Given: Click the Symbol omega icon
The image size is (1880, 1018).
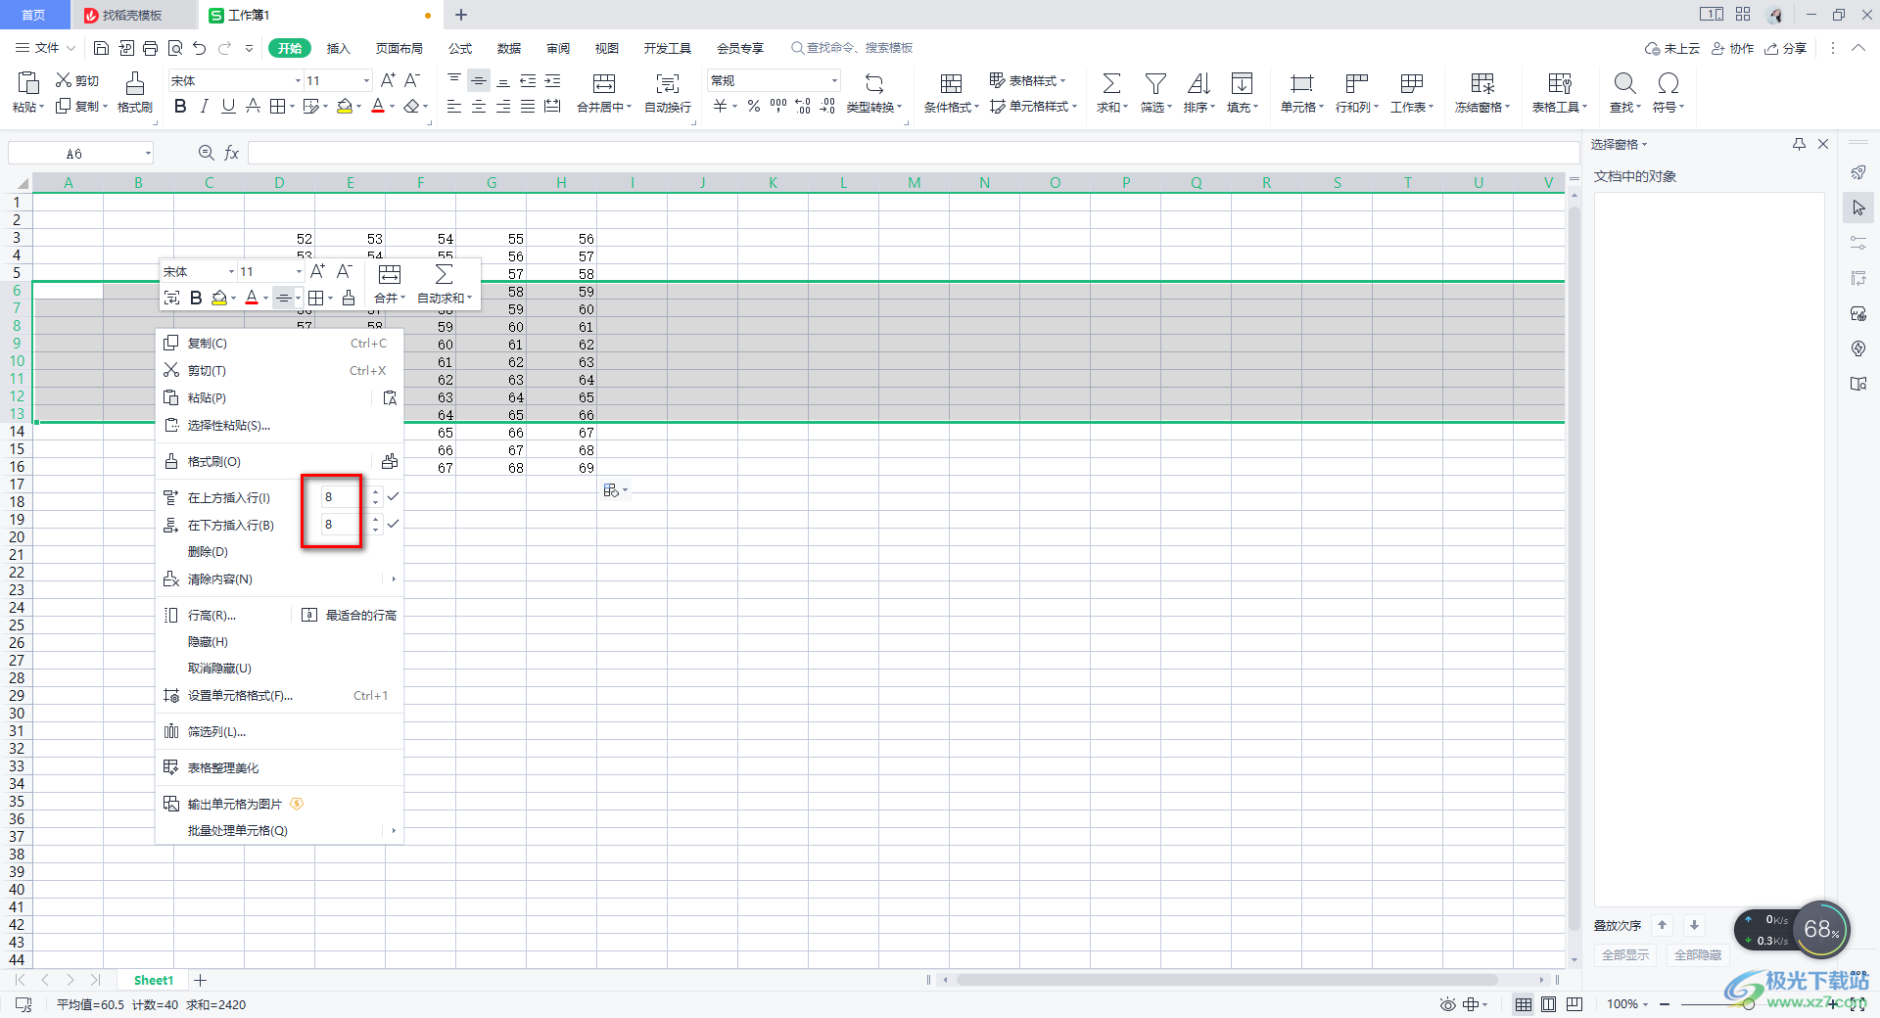Looking at the screenshot, I should [x=1668, y=83].
